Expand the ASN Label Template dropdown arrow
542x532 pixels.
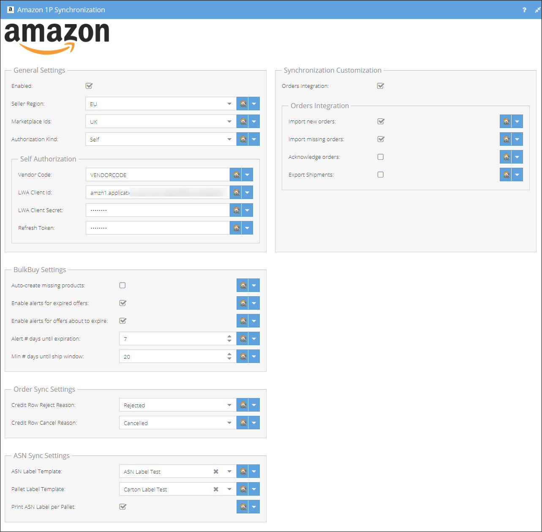pos(229,472)
